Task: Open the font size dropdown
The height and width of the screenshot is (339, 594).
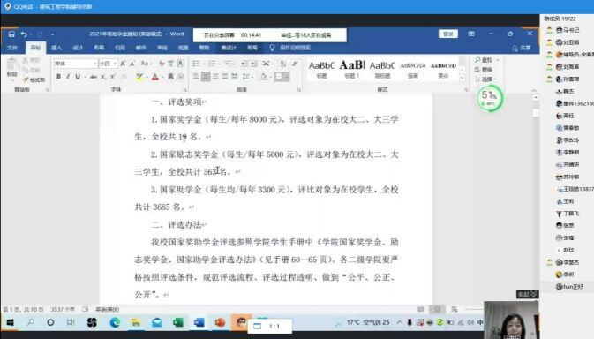Action: 115,64
